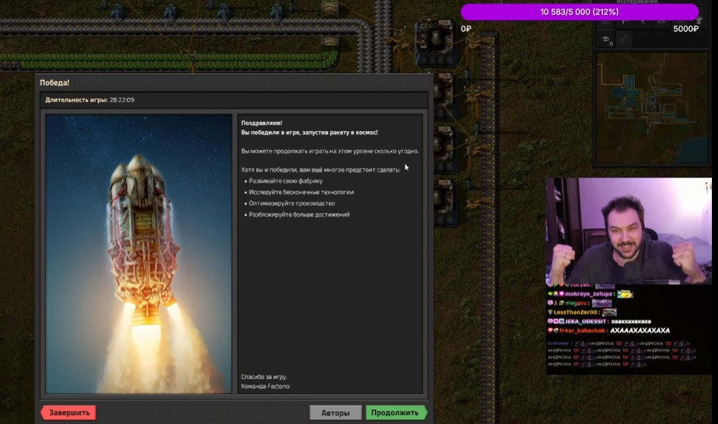Click the AXAAAXAXAXAXA chat message
Screen dimensions: 718x424
point(640,331)
